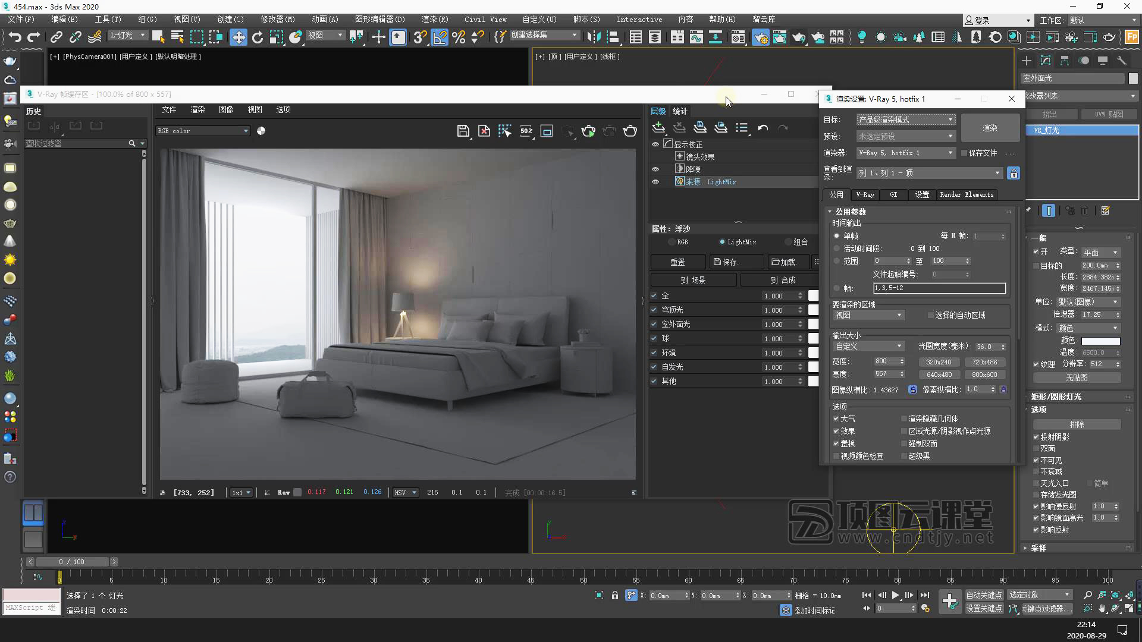Toggle the Angle Snap tool
1142x642 pixels.
coord(440,37)
